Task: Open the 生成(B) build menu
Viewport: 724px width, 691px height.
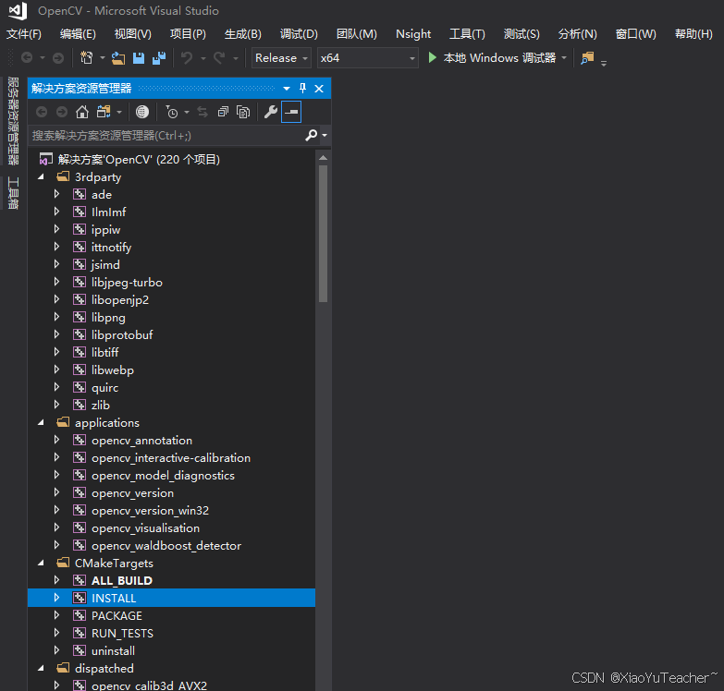Action: click(243, 34)
